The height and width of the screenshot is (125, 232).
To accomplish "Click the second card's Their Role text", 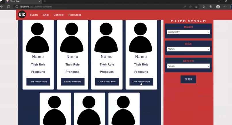I will 73,65.
